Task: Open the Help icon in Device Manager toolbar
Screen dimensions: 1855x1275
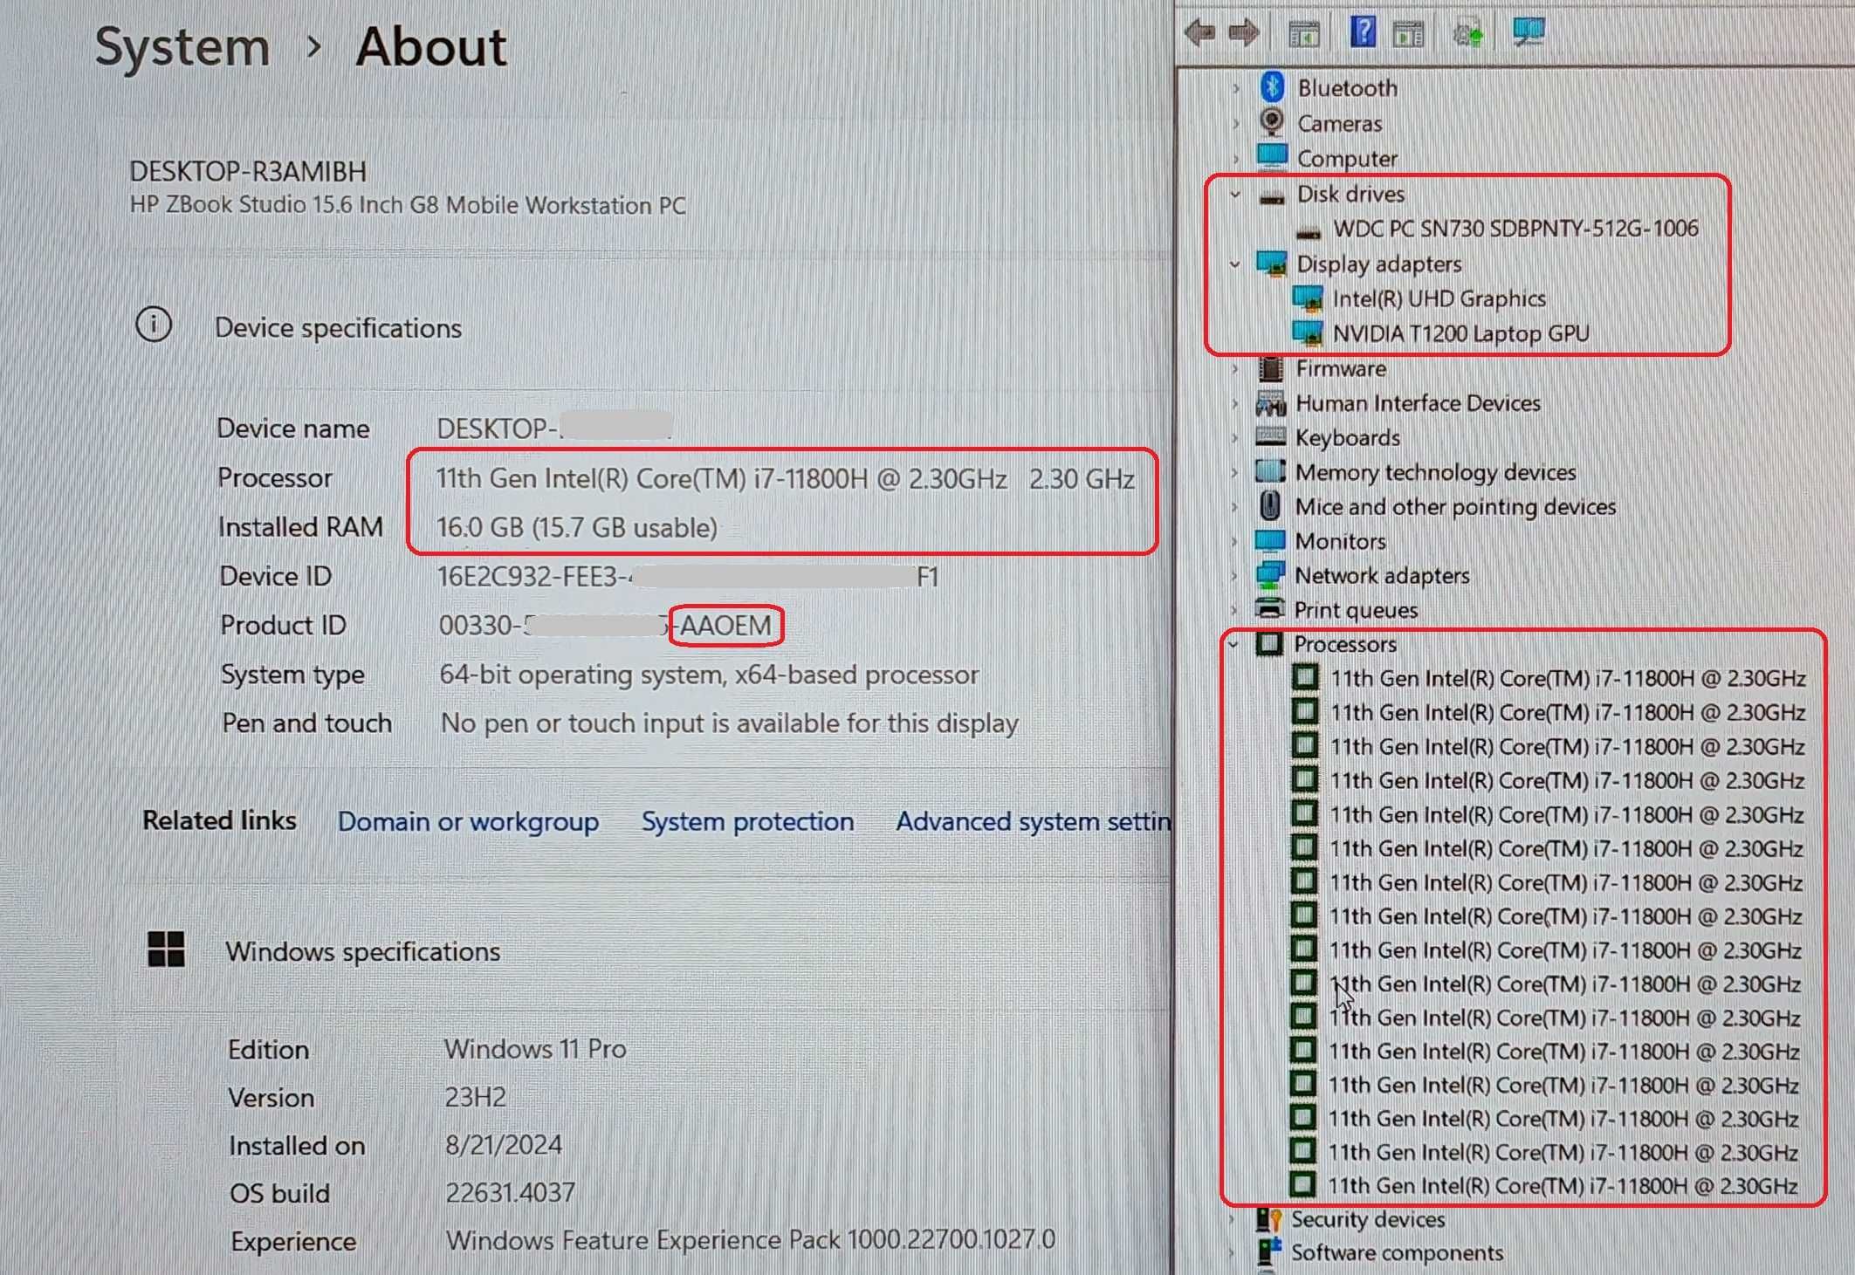Action: (x=1363, y=32)
